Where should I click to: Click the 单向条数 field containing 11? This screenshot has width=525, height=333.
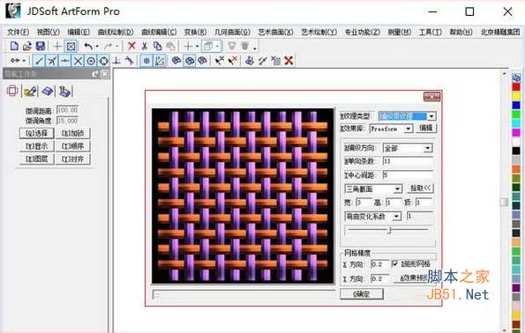408,161
